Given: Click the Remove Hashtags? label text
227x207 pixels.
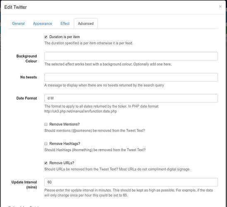Looking at the screenshot, I should 65,144.
